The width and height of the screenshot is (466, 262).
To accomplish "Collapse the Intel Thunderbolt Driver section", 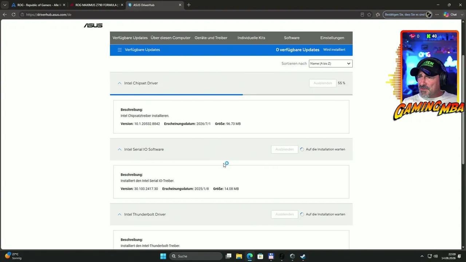I will pyautogui.click(x=119, y=215).
